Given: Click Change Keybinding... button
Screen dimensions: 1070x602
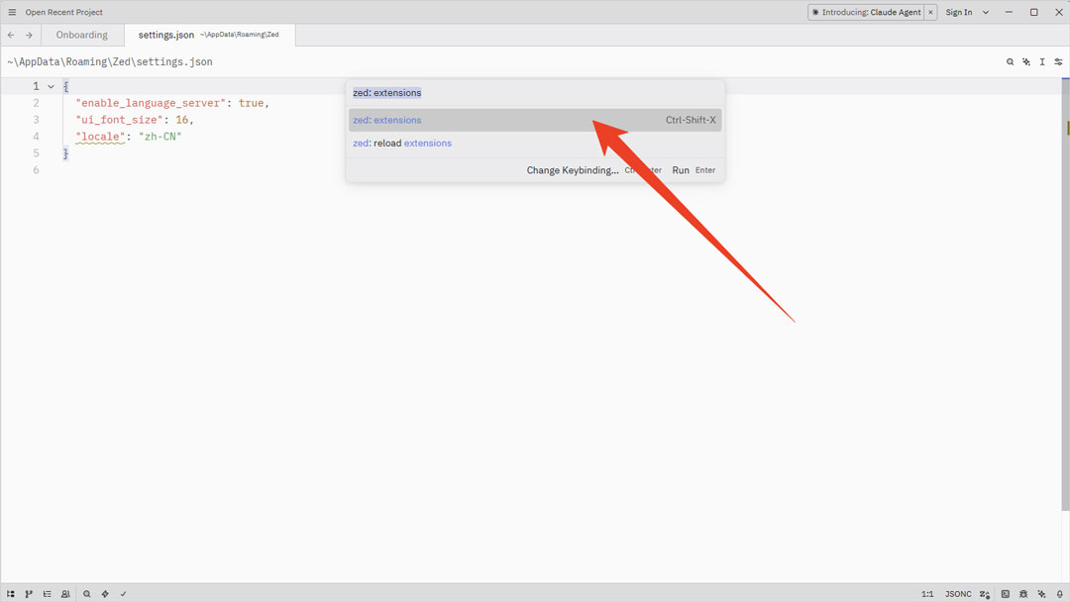Looking at the screenshot, I should point(572,170).
